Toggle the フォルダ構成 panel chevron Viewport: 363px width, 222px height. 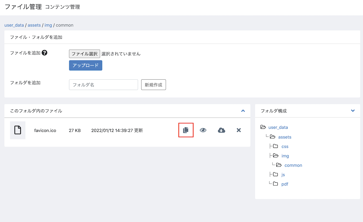[353, 111]
